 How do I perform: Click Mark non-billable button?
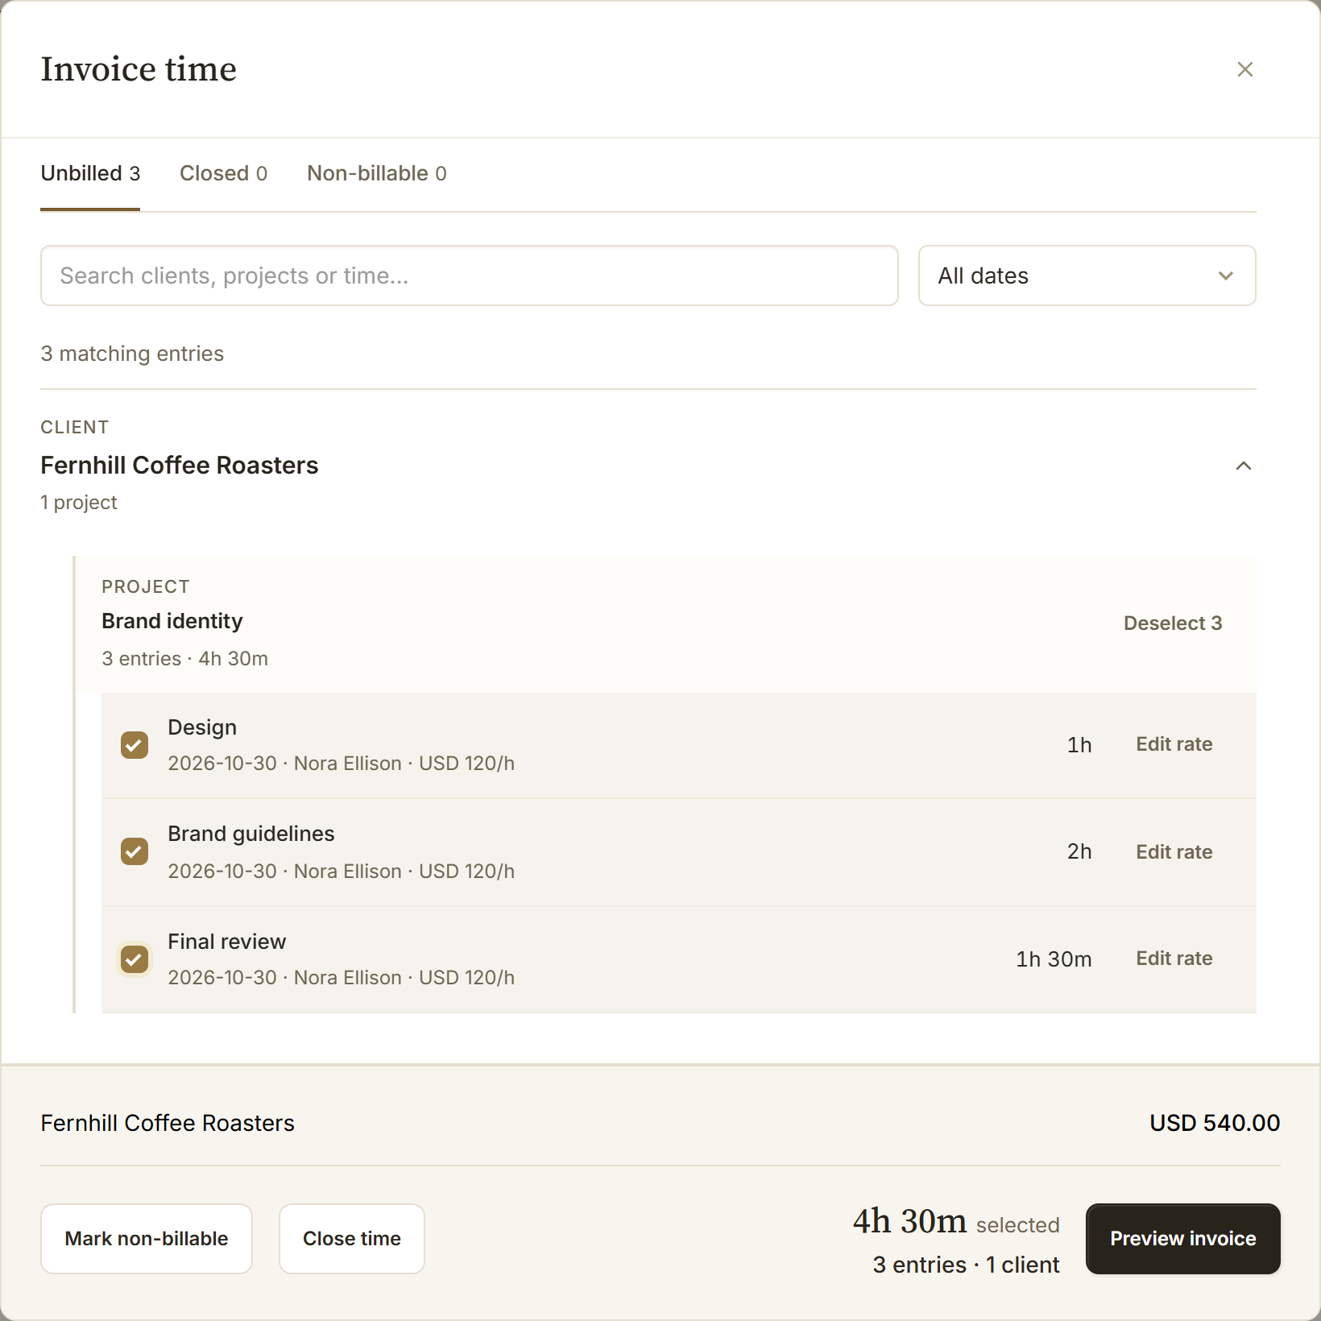click(x=147, y=1238)
